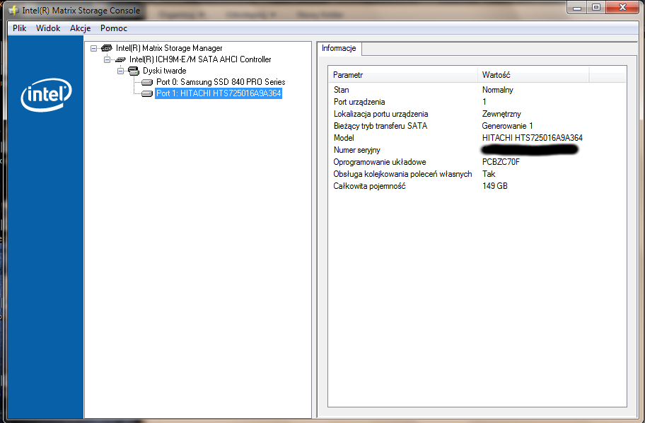The width and height of the screenshot is (645, 423).
Task: Click Obsługa kolejkowania poleceń własnych label
Action: tap(402, 174)
